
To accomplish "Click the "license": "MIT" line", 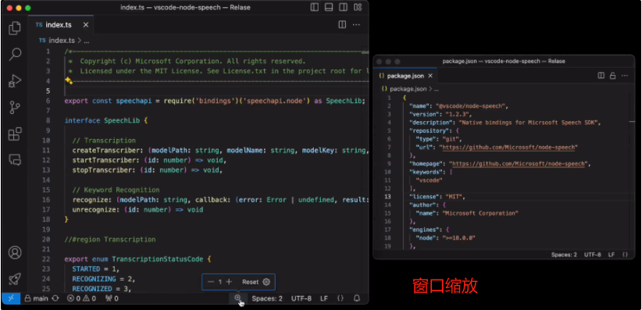I will (x=437, y=197).
